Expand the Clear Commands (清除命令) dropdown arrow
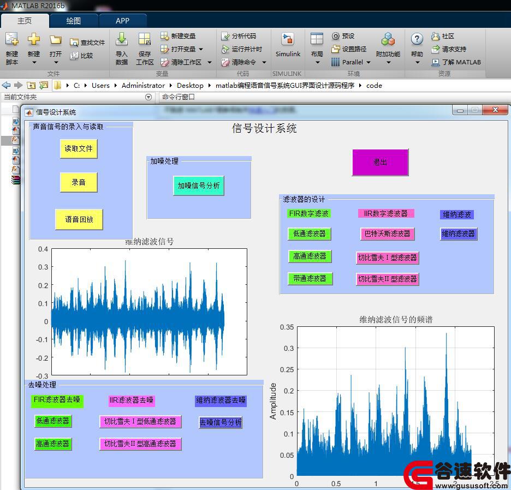Viewport: 511px width, 490px height. [x=264, y=62]
